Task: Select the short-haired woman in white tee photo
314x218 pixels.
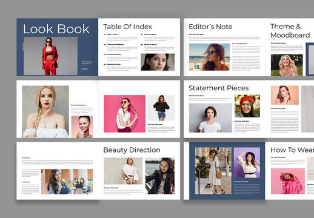Action: click(210, 118)
